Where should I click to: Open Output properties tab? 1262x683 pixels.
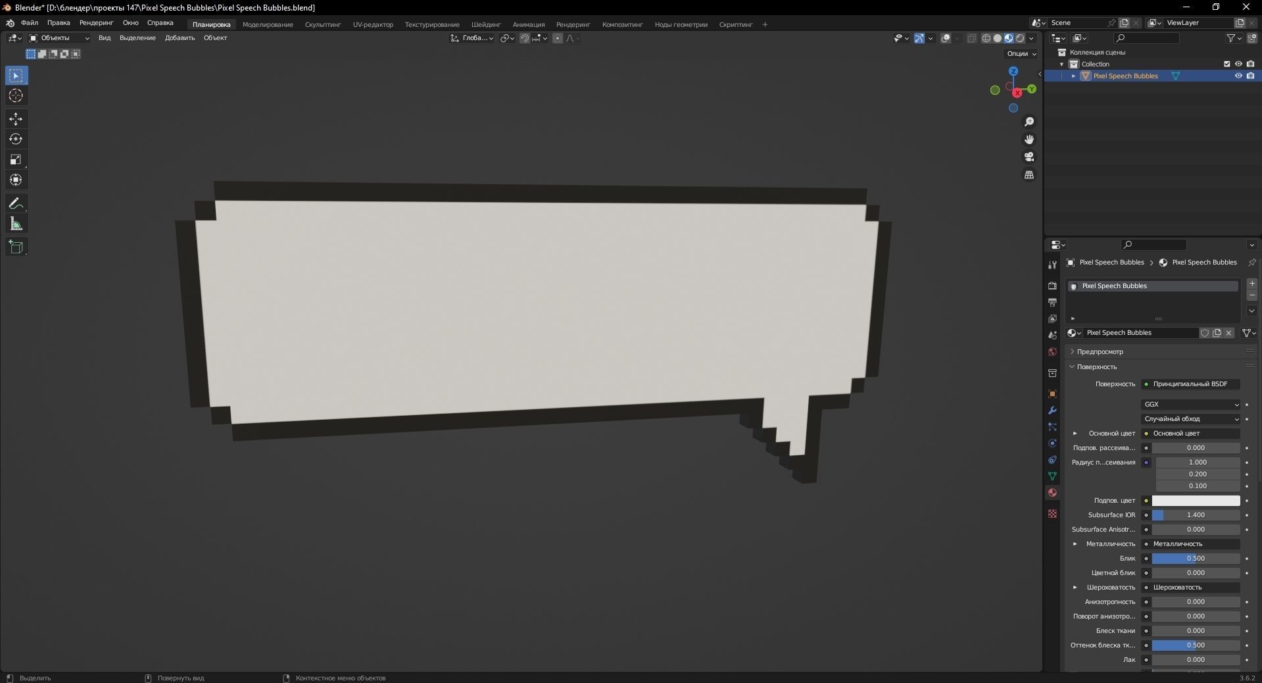point(1052,302)
